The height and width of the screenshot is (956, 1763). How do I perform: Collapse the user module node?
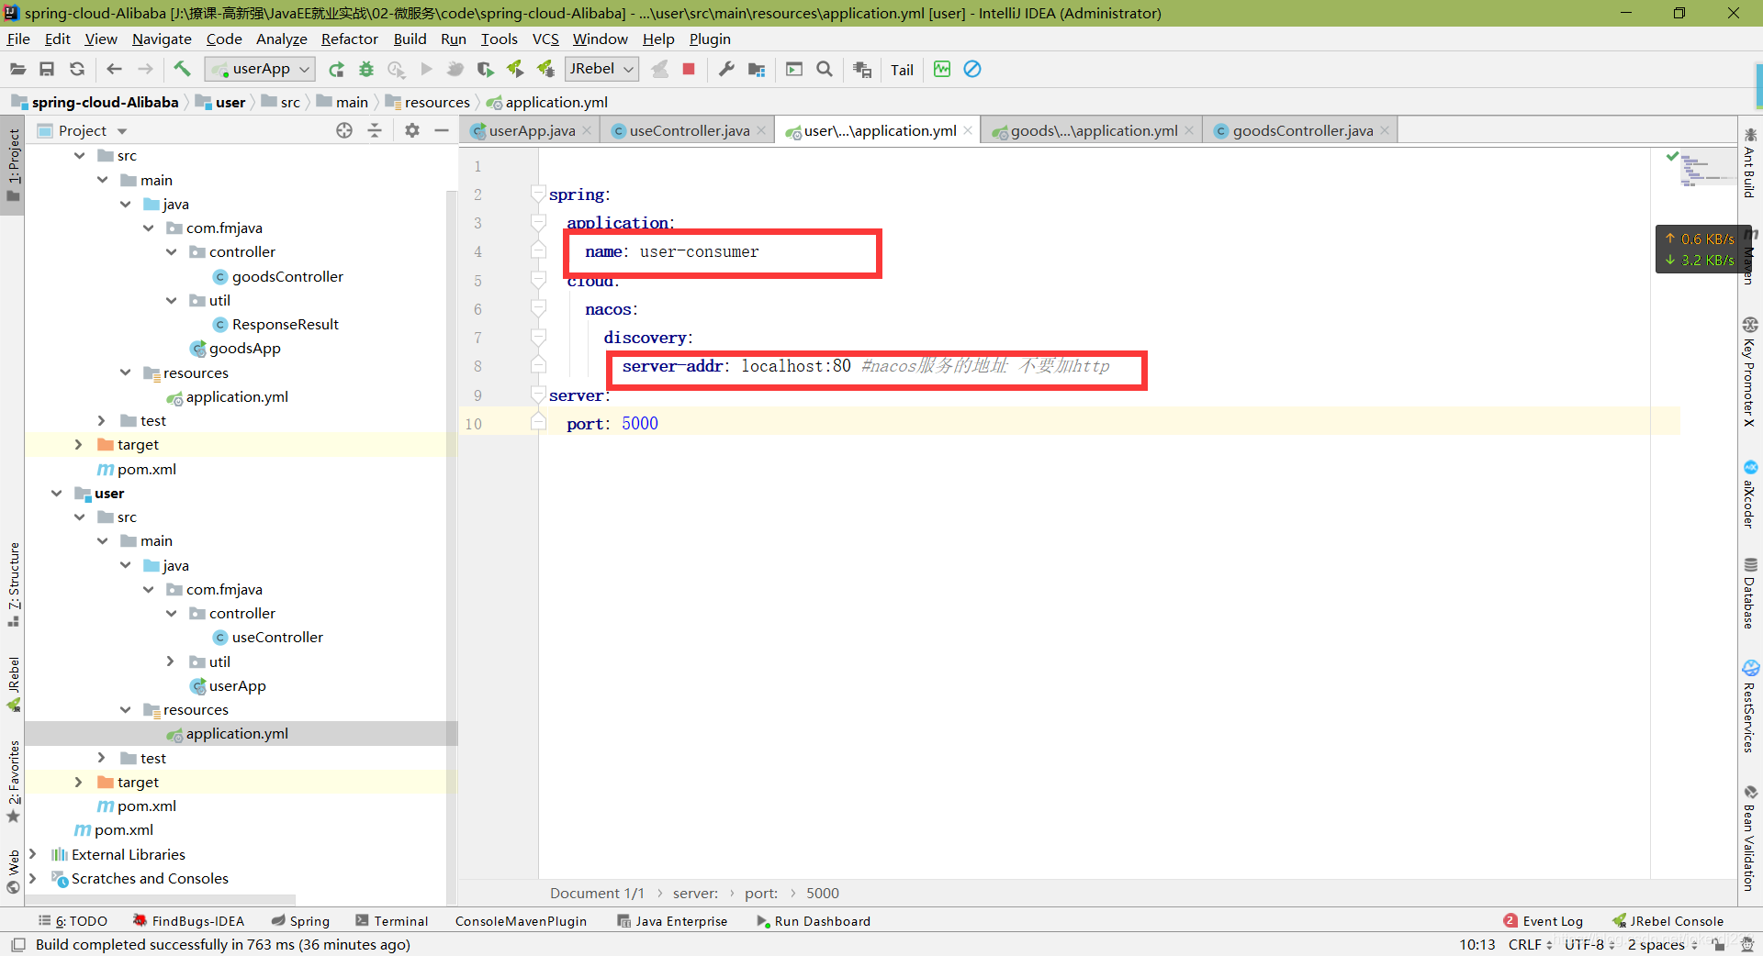[57, 493]
